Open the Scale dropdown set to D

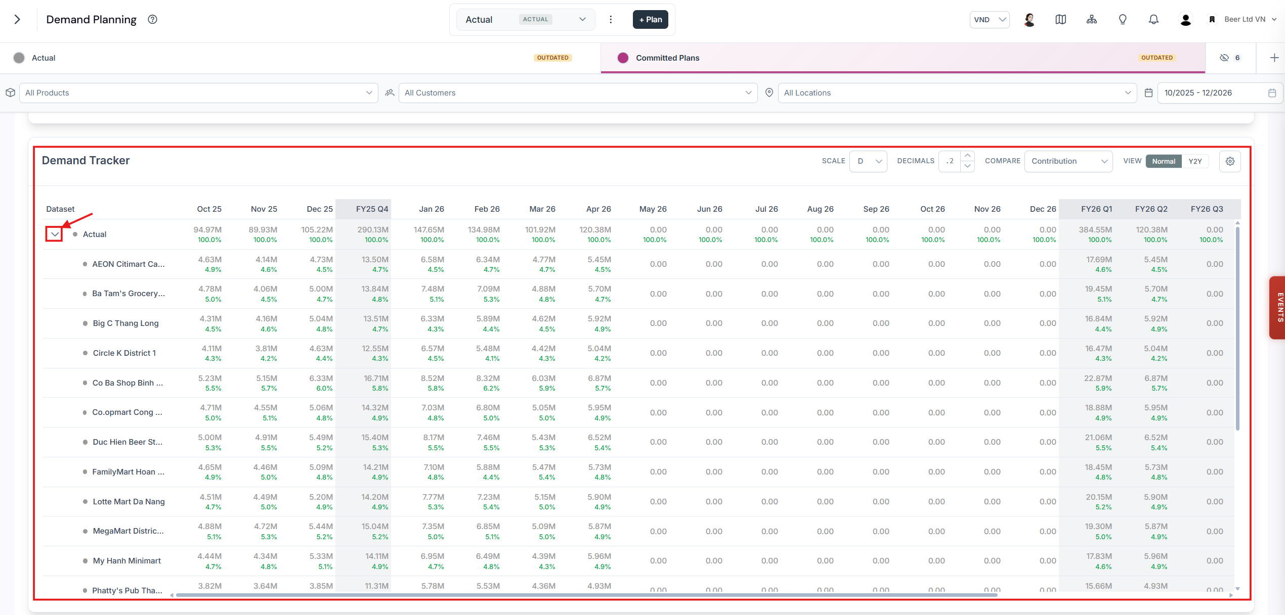click(868, 161)
